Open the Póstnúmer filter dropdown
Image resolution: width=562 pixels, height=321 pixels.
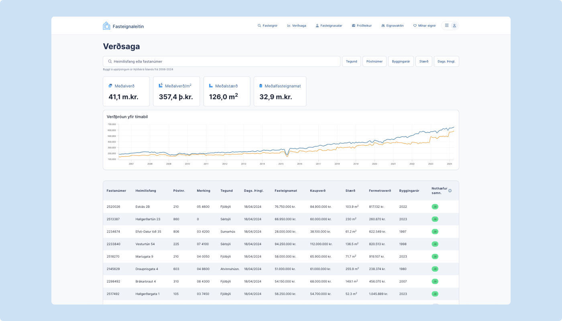tap(375, 61)
